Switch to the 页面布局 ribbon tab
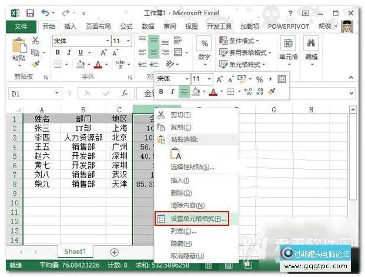 point(96,26)
